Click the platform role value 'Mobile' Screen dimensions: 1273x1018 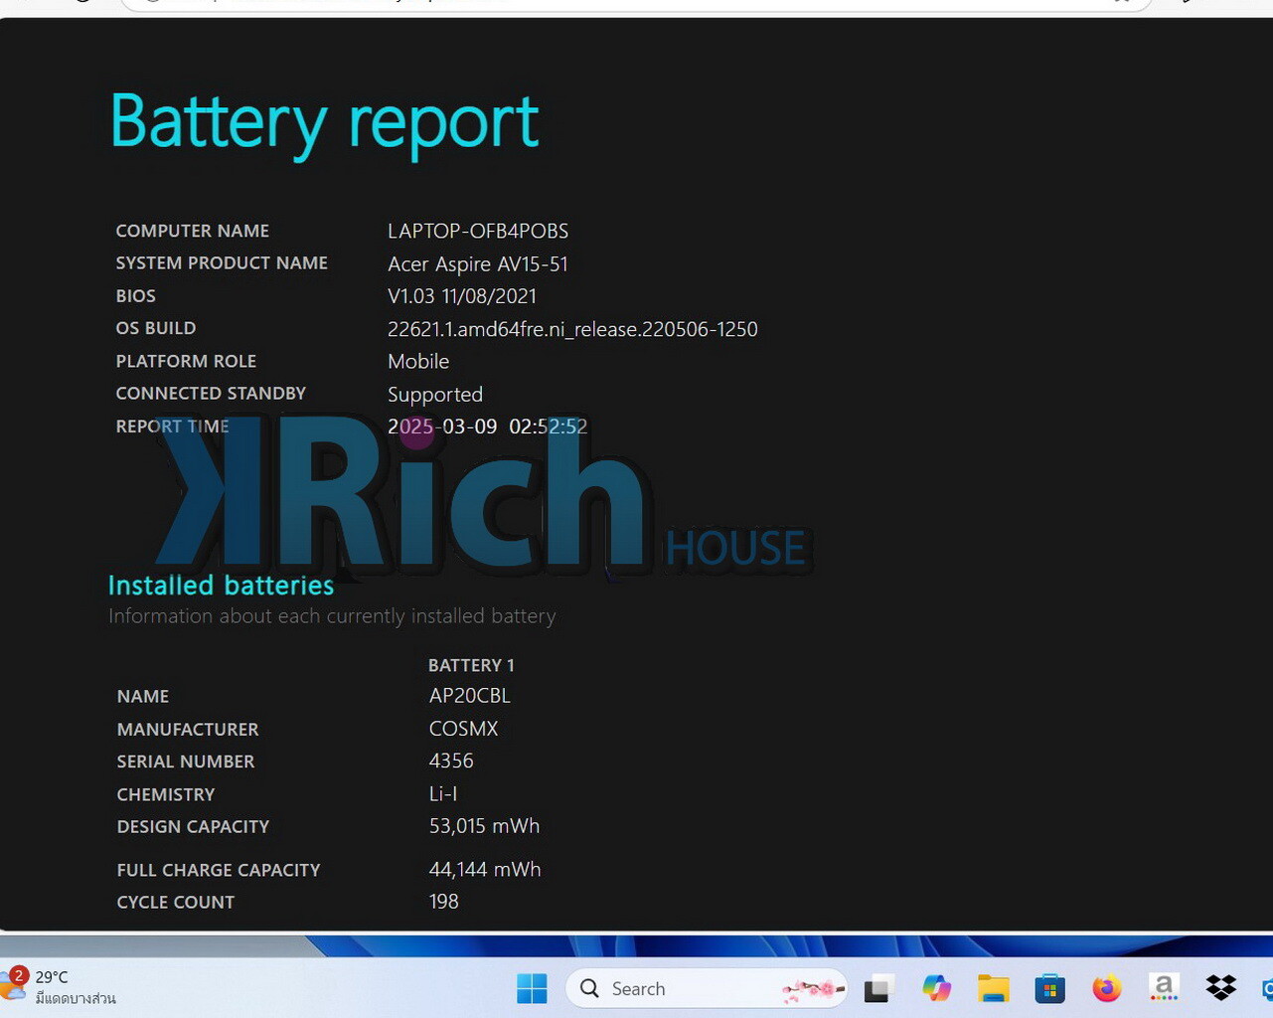pos(418,361)
